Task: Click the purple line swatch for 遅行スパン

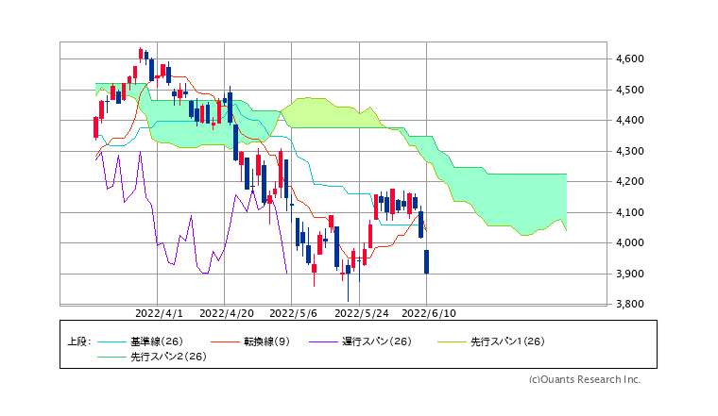Action: point(327,341)
